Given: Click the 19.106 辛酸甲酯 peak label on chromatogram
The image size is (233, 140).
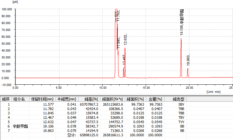Looking at the screenshot, I should [x=182, y=22].
